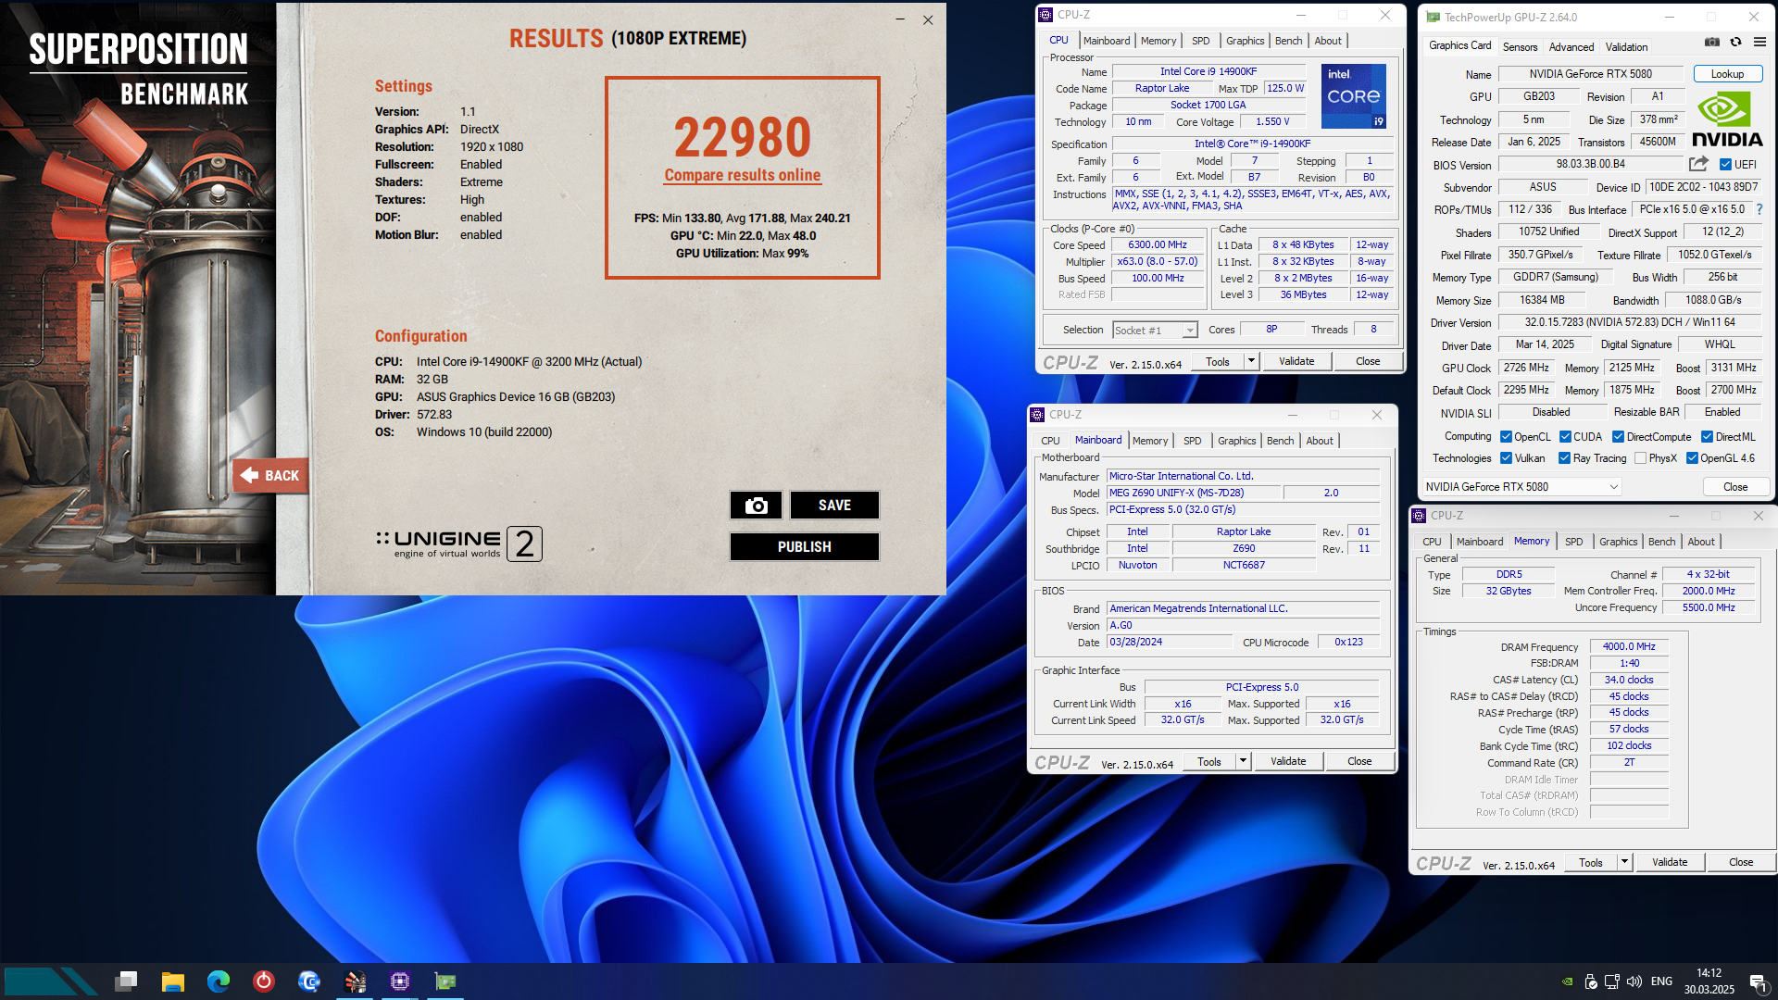Viewport: 1778px width, 1000px height.
Task: Toggle the OpenGL 4.6 checkbox
Action: pos(1692,458)
